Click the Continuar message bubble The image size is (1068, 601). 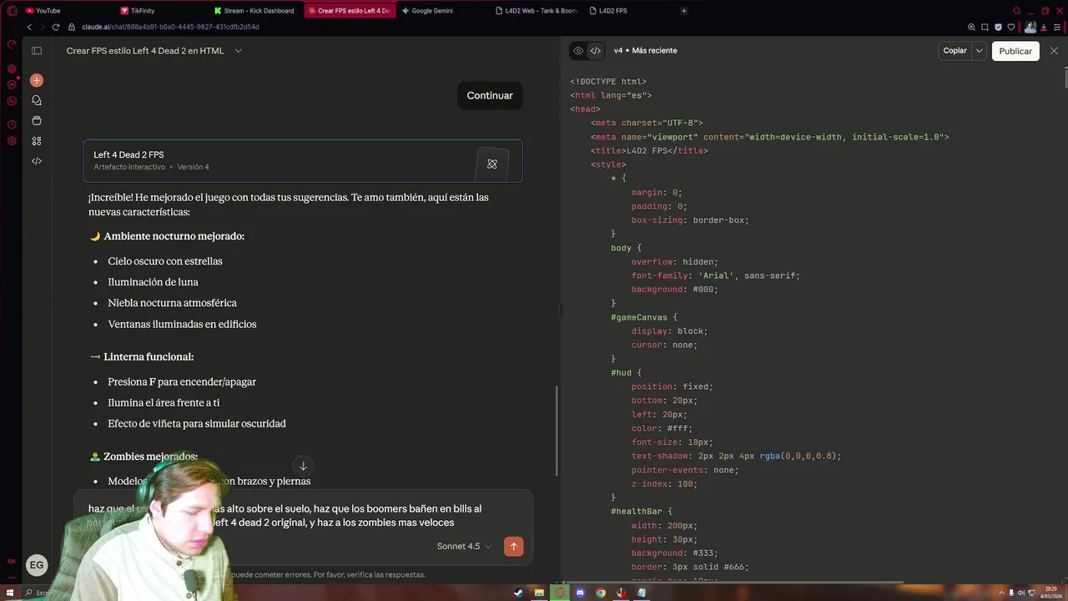tap(490, 95)
